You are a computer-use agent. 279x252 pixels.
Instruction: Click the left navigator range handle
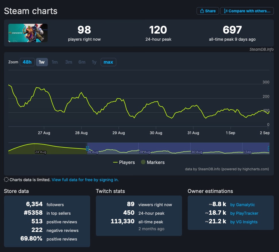pyautogui.click(x=87, y=148)
